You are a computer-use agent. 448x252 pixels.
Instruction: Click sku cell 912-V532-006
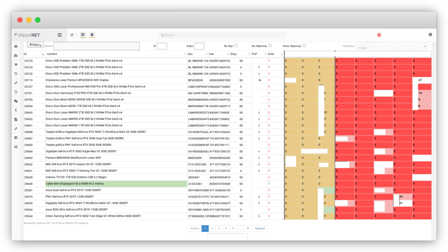tap(197, 165)
